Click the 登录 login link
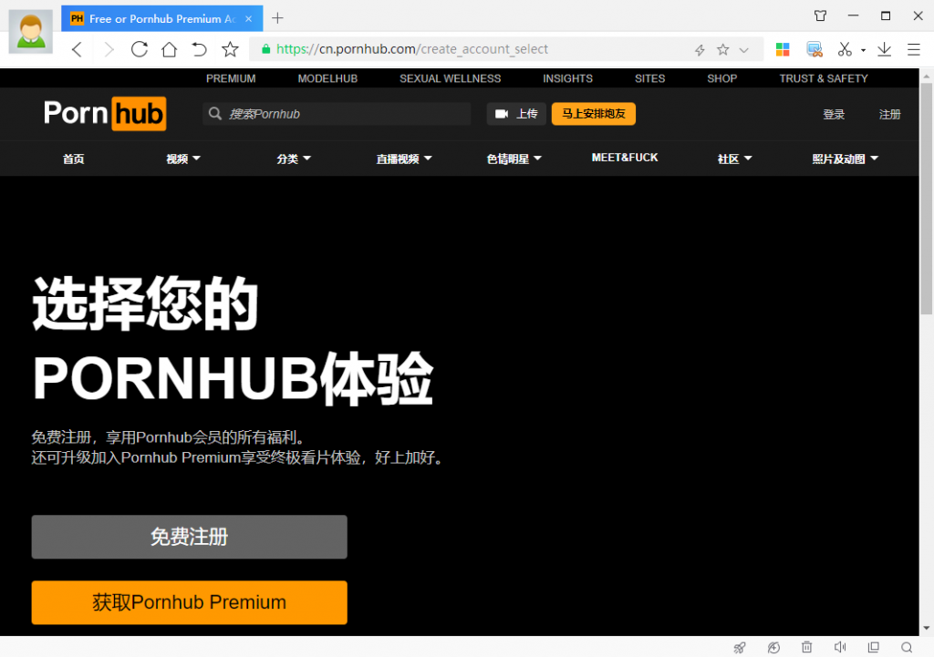 (834, 114)
